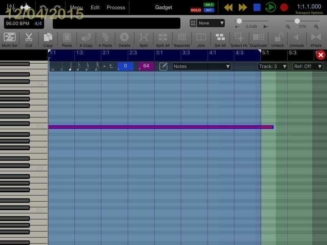Click the blue stop button
Viewport: 327px width, 245px height.
pos(257,7)
